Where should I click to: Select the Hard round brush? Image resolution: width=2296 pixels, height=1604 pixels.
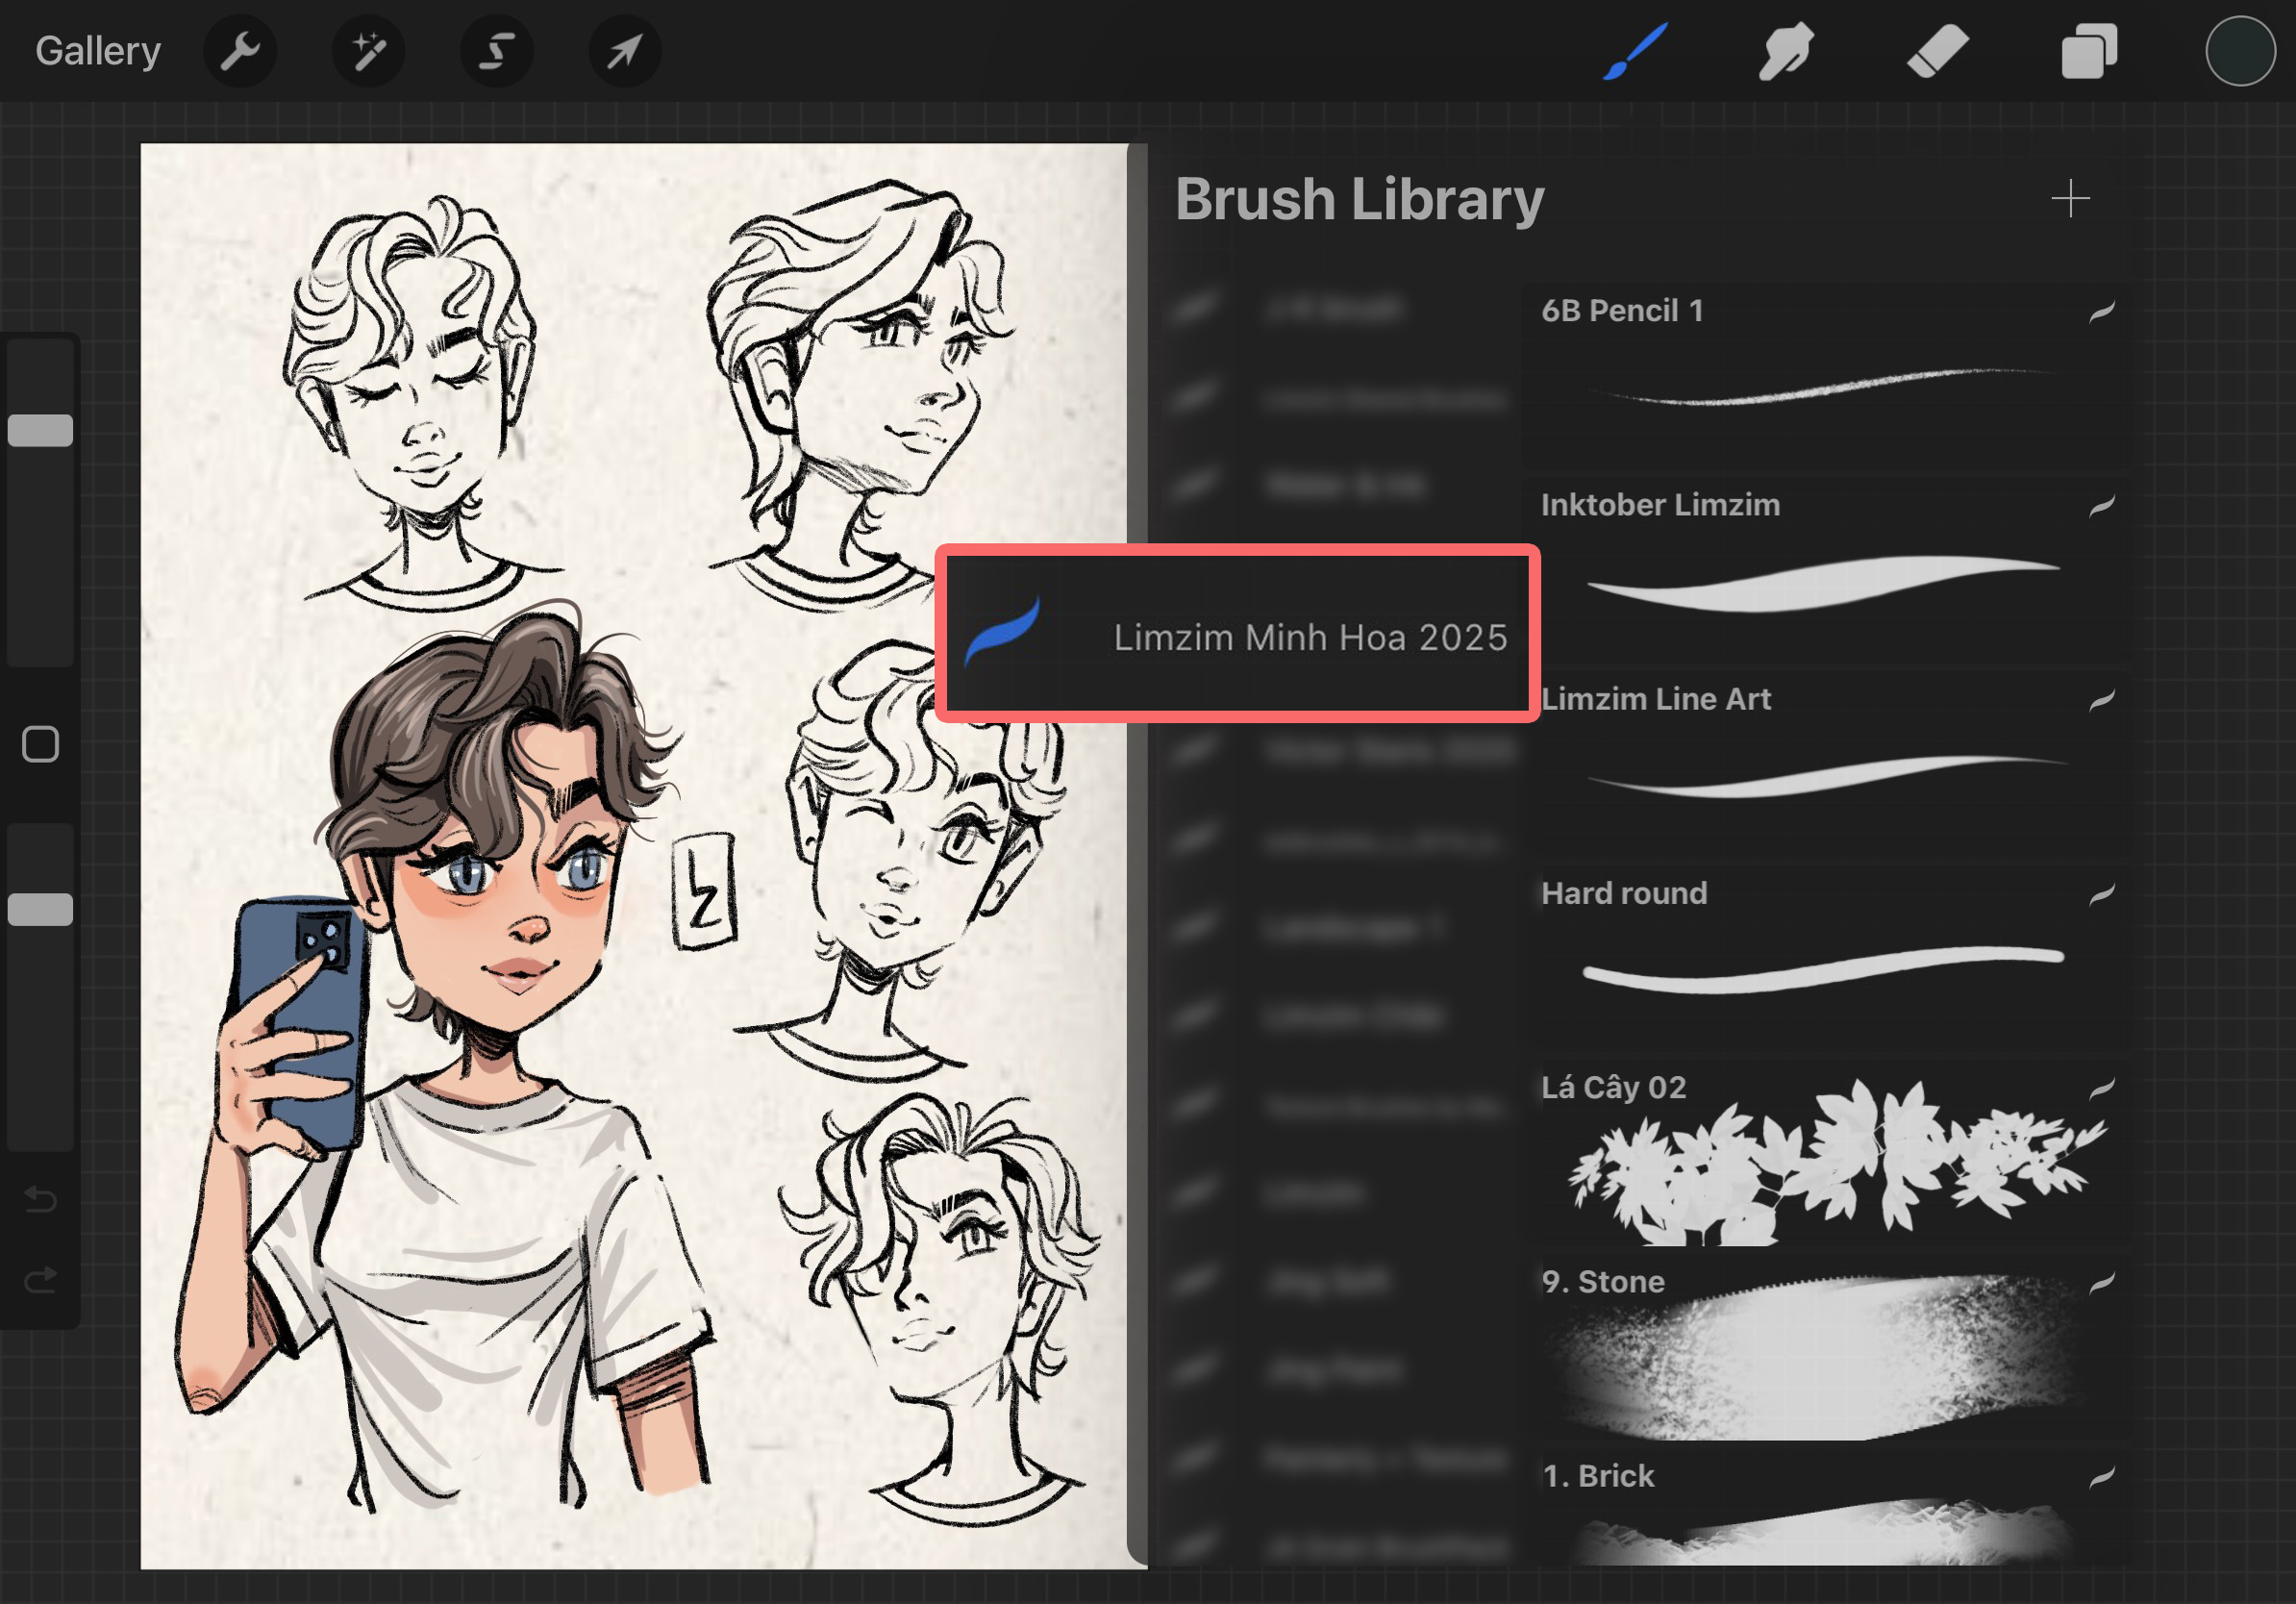coord(1826,958)
